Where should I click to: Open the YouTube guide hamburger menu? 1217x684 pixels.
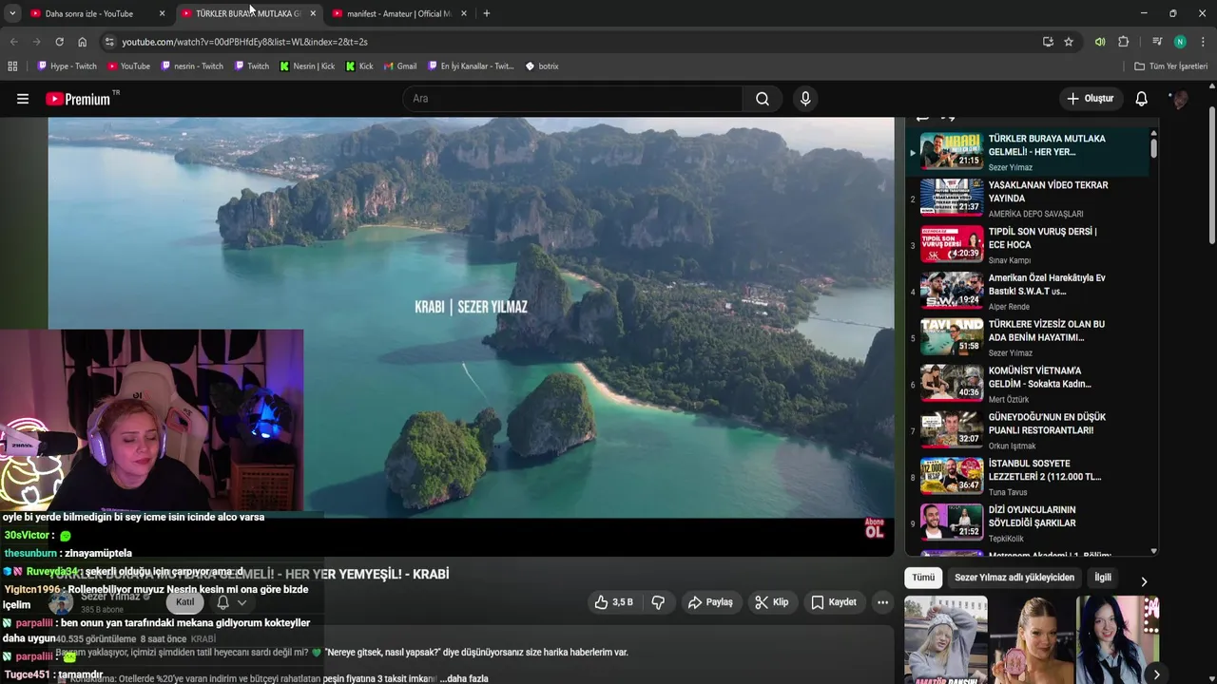[23, 99]
